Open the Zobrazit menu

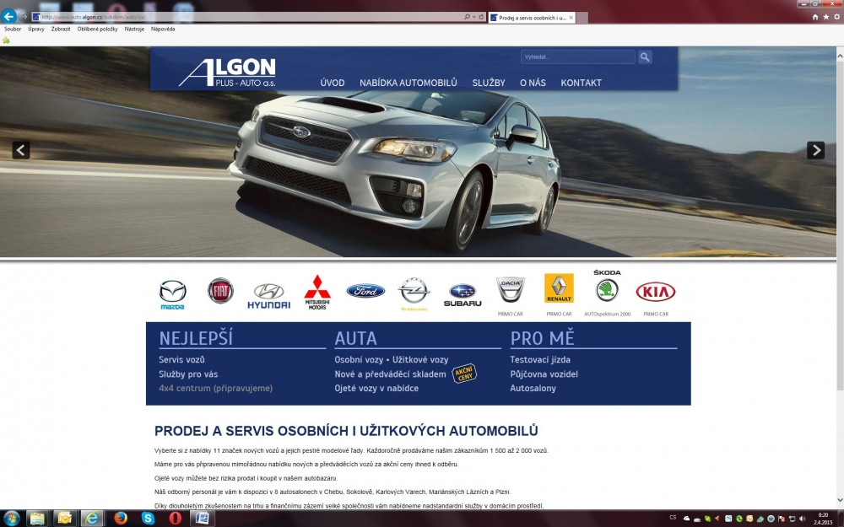(60, 29)
